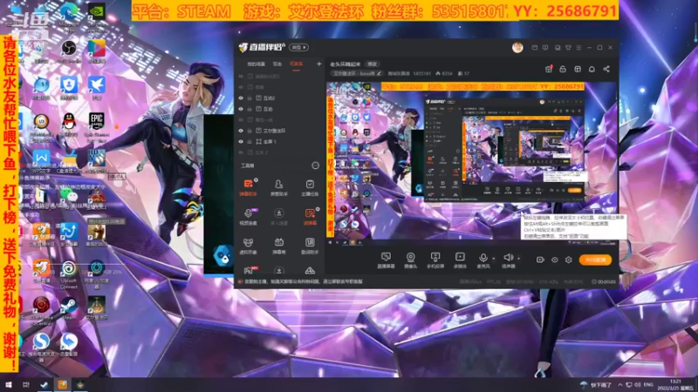Open the 视频连麦 video co-stream tool
This screenshot has width=698, height=392.
(248, 217)
